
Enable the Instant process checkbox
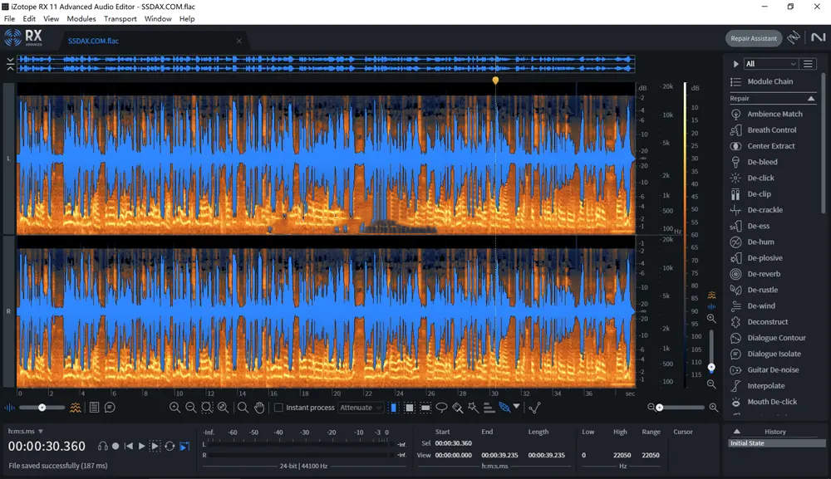[278, 408]
